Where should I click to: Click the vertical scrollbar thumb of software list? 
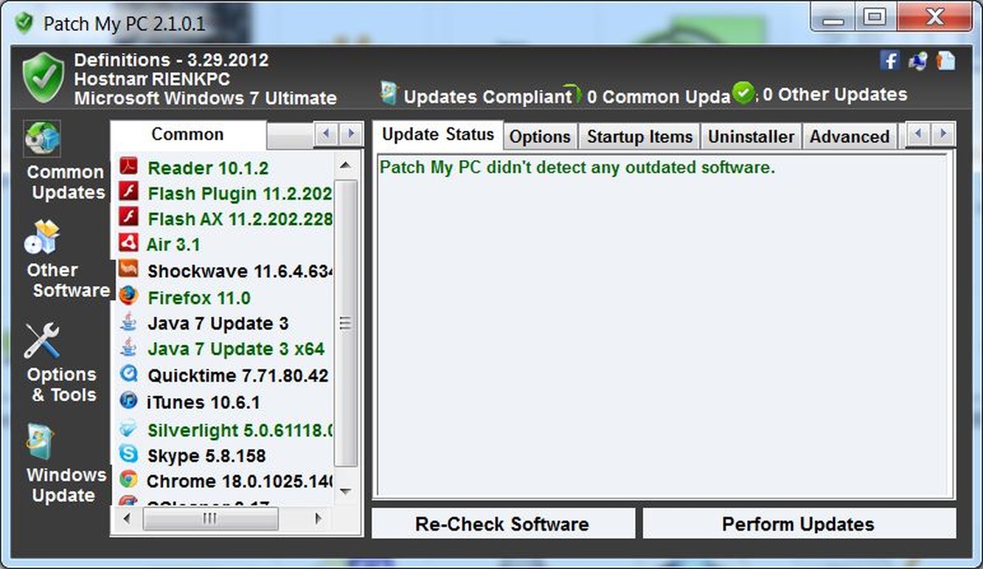[346, 323]
